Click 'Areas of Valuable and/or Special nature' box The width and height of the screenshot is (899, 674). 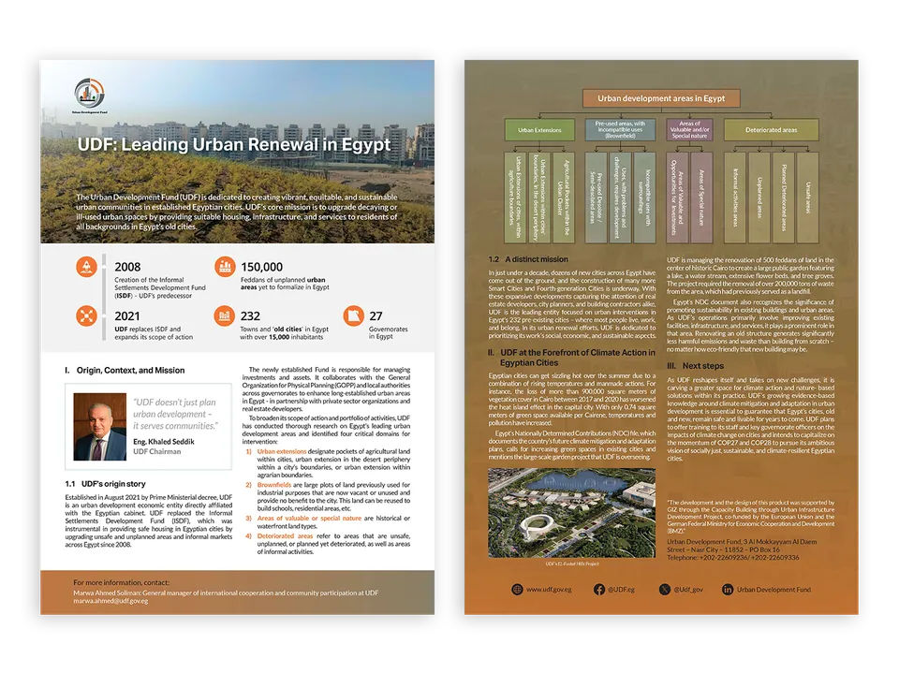pos(689,130)
